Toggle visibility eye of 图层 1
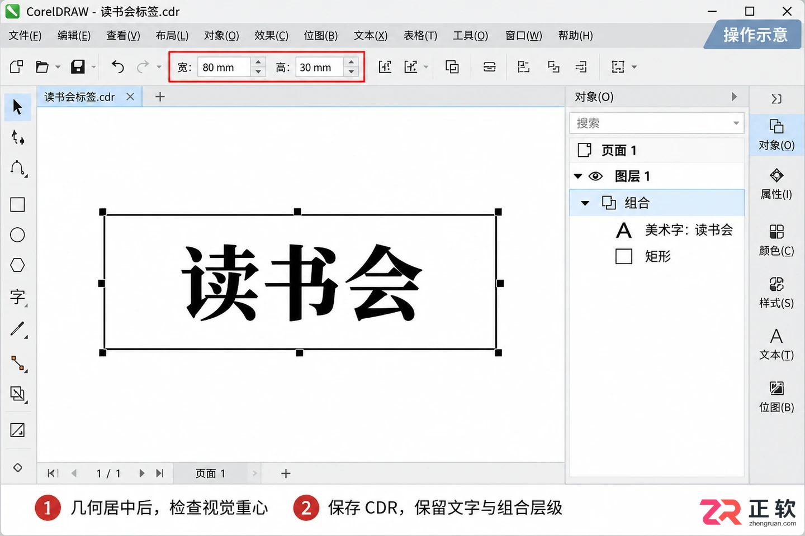Image resolution: width=805 pixels, height=536 pixels. coord(596,176)
